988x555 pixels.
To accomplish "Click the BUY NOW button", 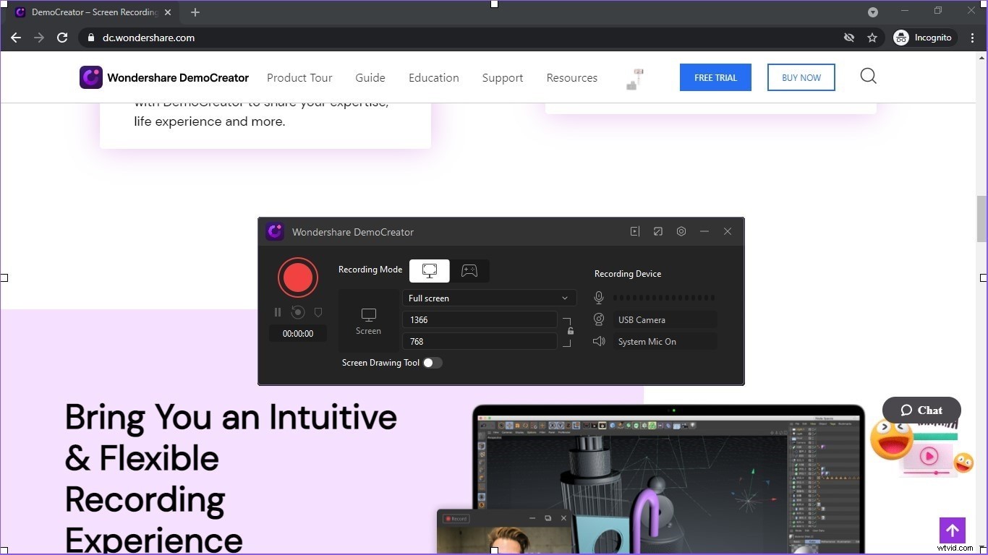I will (801, 77).
